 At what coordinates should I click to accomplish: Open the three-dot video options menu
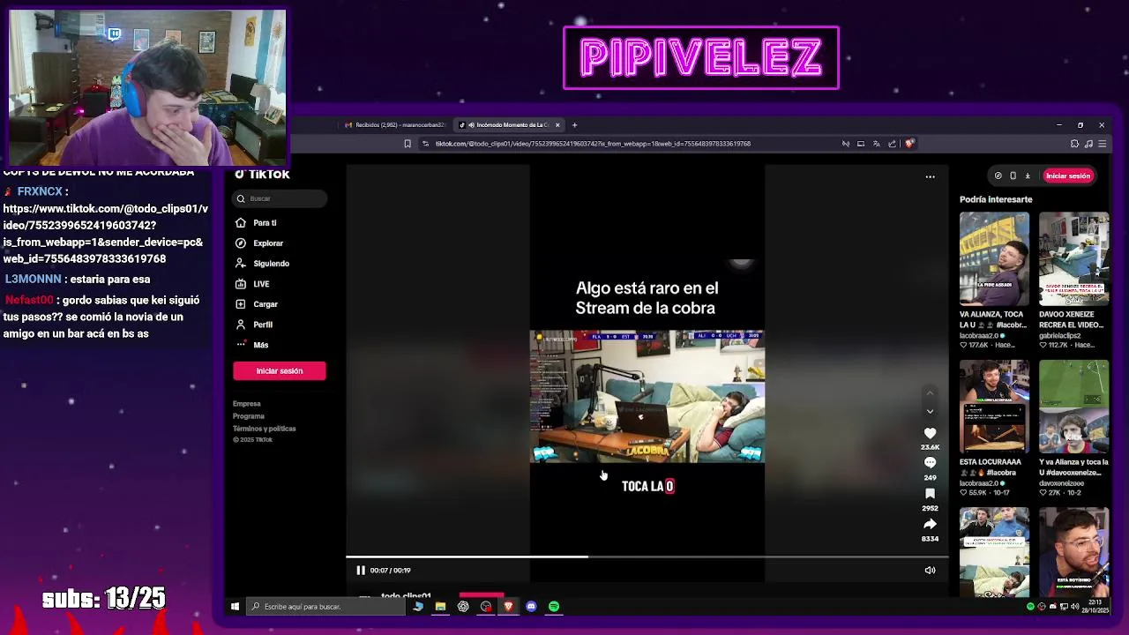tap(930, 176)
